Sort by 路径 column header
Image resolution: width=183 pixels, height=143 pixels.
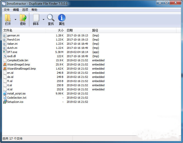coord(134,31)
